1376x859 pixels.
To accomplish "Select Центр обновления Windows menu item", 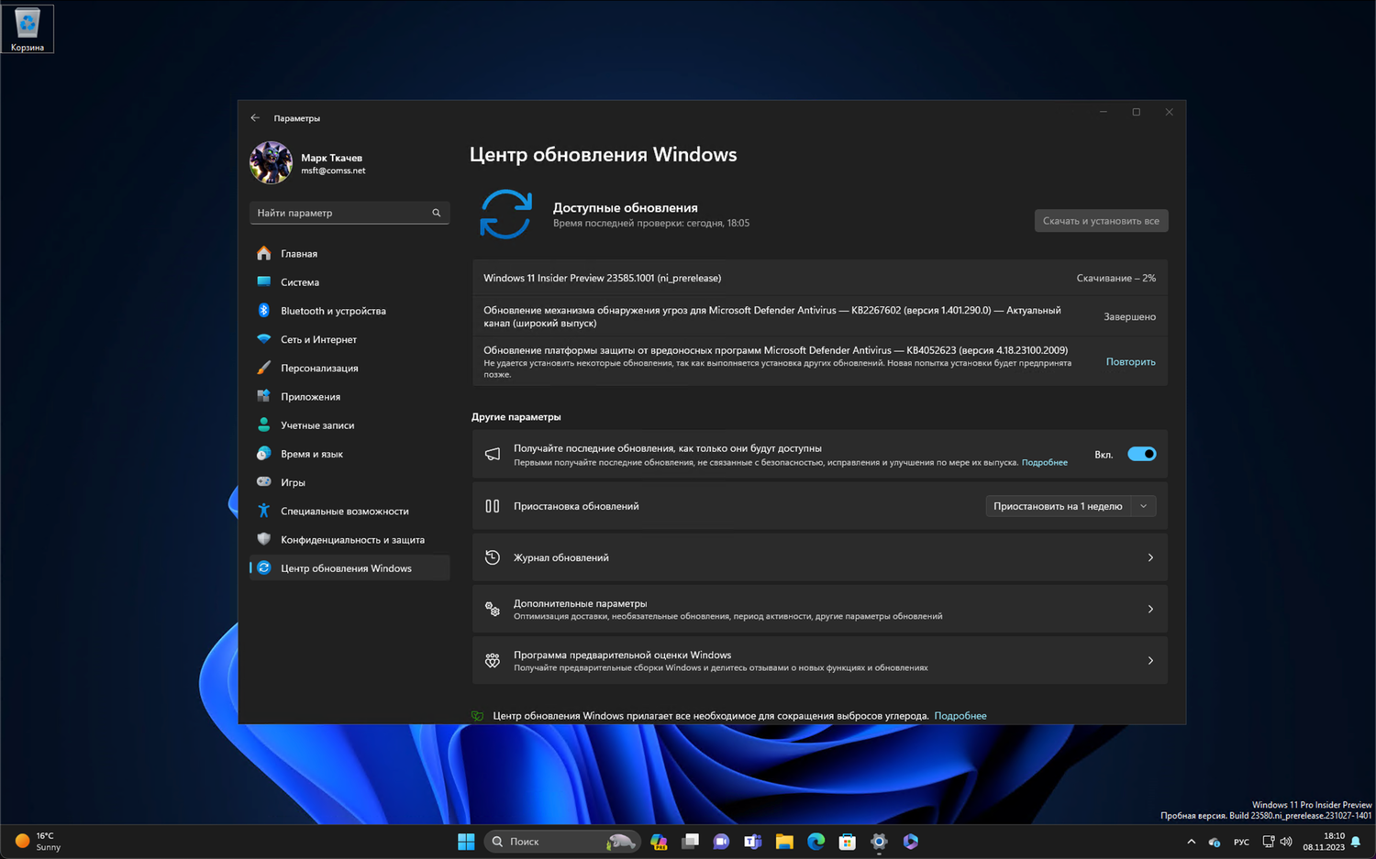I will point(344,567).
